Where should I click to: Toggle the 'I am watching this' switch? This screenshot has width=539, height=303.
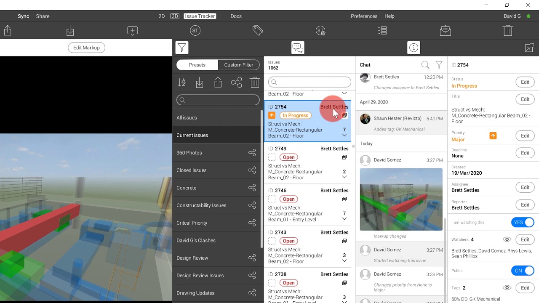523,223
